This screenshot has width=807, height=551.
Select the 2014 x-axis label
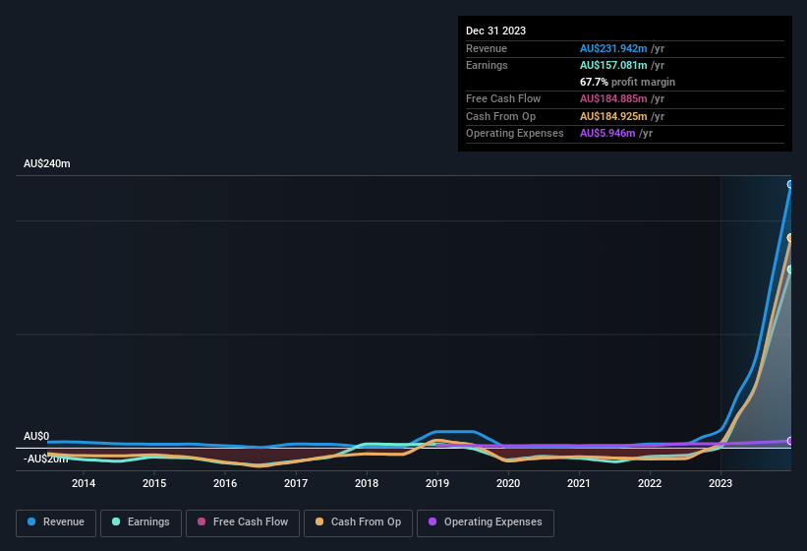click(x=84, y=483)
